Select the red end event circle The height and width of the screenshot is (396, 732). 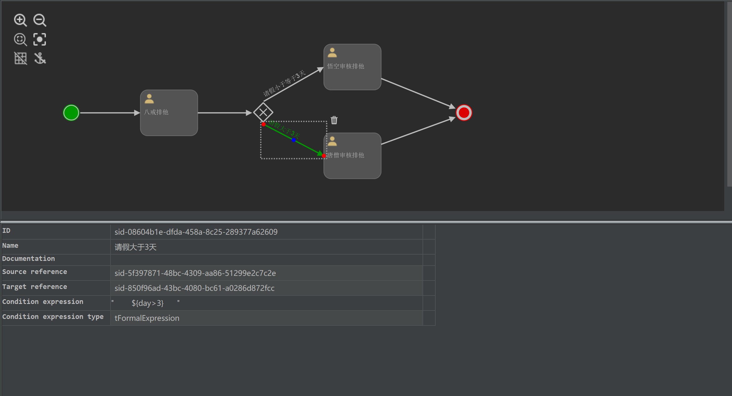coord(464,113)
